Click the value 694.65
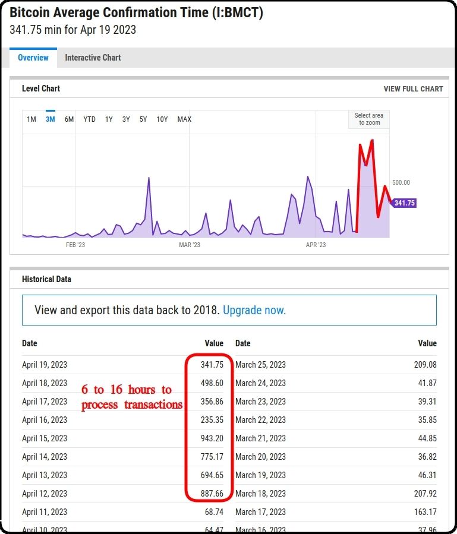The image size is (457, 534). [x=212, y=475]
